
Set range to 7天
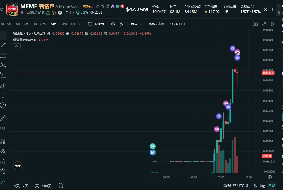25,186
